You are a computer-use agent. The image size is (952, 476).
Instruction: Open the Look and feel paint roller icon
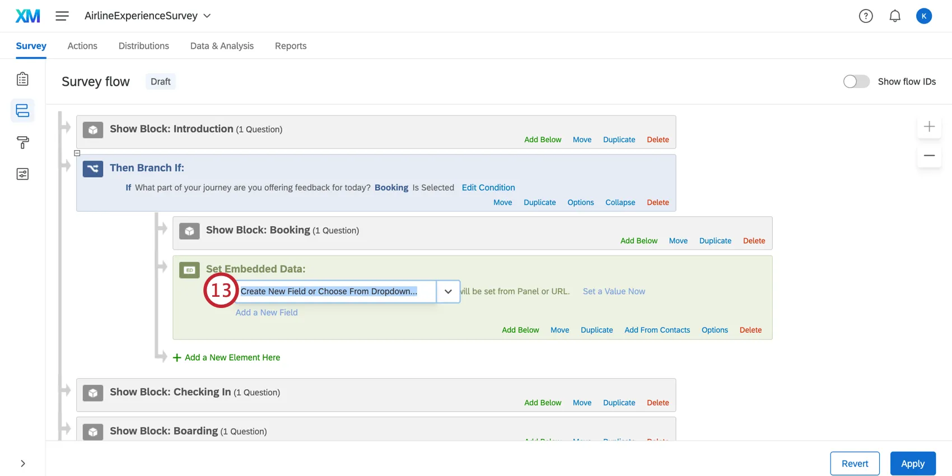[x=22, y=142]
